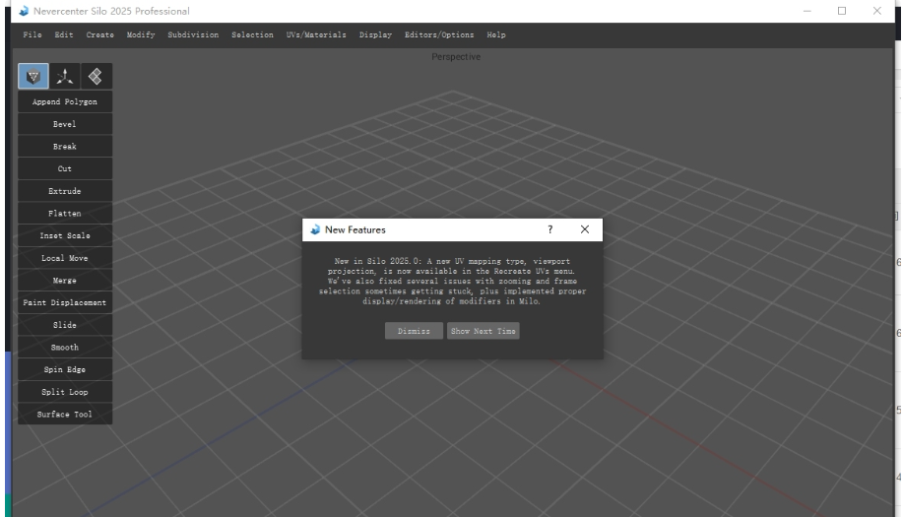Image resolution: width=903 pixels, height=517 pixels.
Task: Click the Perspective viewport label
Action: (456, 57)
